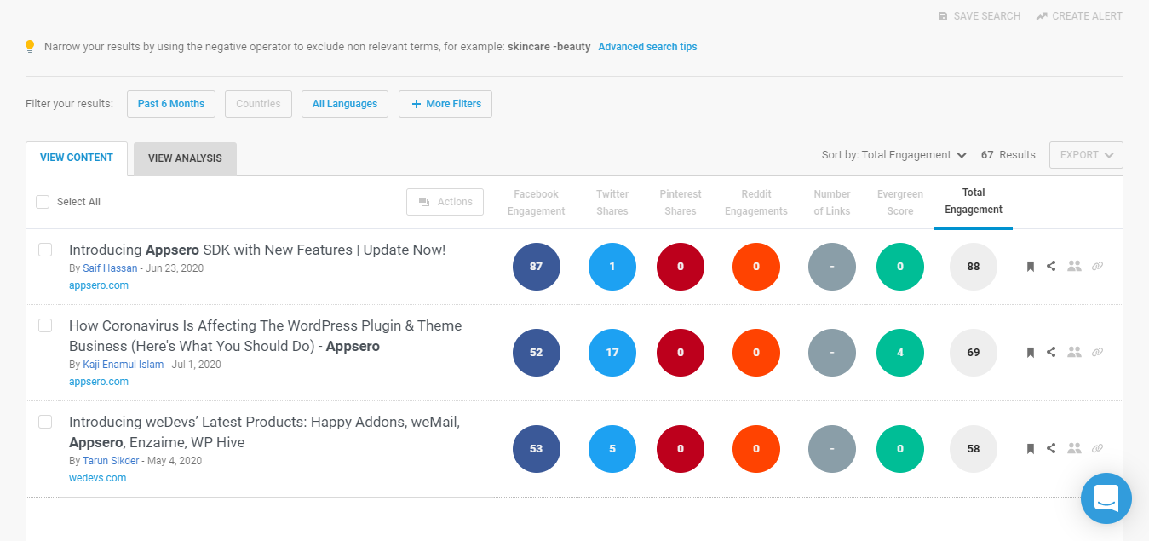Bookmark the Appsero SDK article
Screen dimensions: 1149x541
point(1030,267)
